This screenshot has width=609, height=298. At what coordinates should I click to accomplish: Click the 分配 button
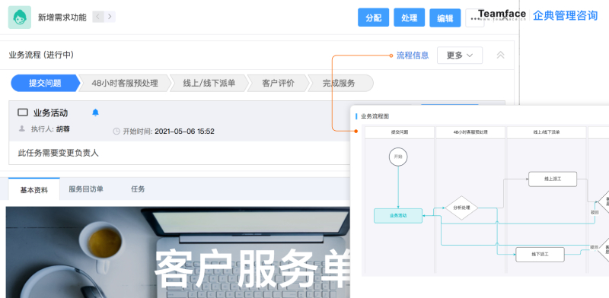pos(373,17)
